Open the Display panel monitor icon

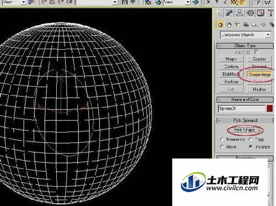pos(261,13)
